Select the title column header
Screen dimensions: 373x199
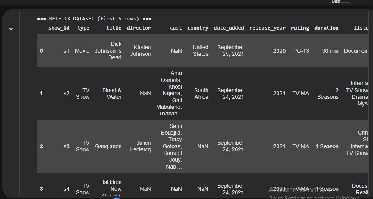pyautogui.click(x=114, y=28)
